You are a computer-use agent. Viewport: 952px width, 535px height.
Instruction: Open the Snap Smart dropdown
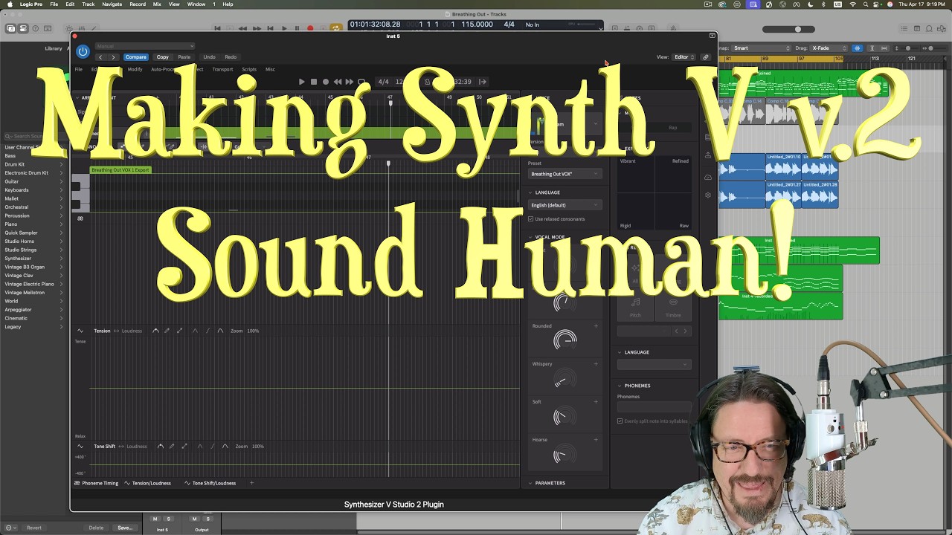(x=762, y=48)
